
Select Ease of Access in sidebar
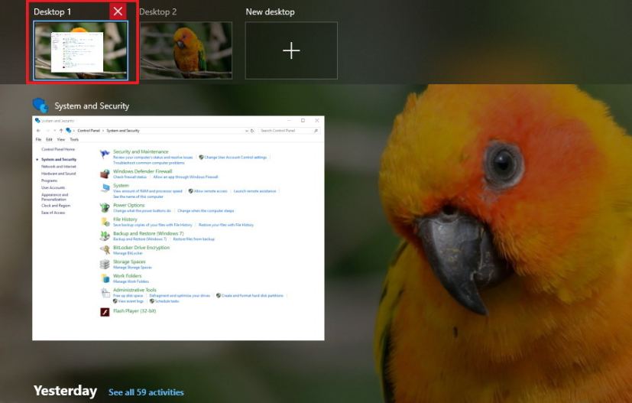pos(53,213)
